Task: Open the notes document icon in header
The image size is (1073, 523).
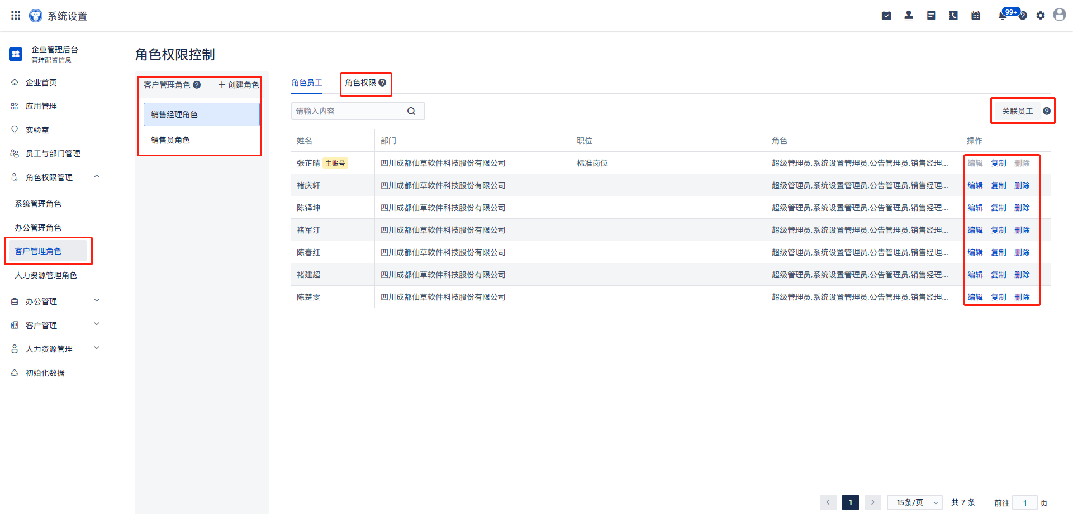Action: (931, 16)
